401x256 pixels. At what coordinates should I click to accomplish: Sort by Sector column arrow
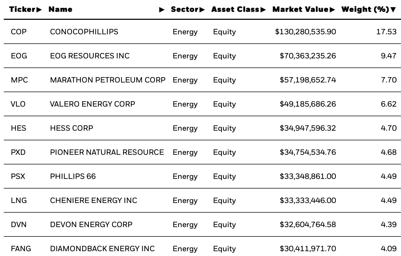click(x=202, y=10)
